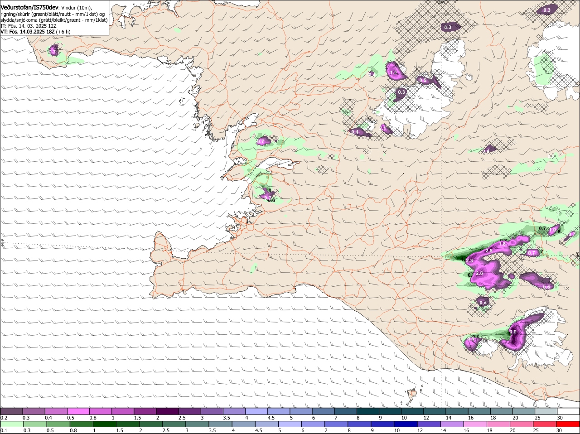Click the '30' label on the upper legend row
580x434 pixels.
(x=560, y=417)
